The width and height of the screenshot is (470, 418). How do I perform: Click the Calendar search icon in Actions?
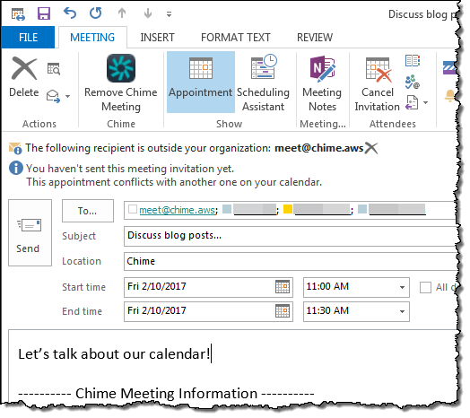click(54, 69)
